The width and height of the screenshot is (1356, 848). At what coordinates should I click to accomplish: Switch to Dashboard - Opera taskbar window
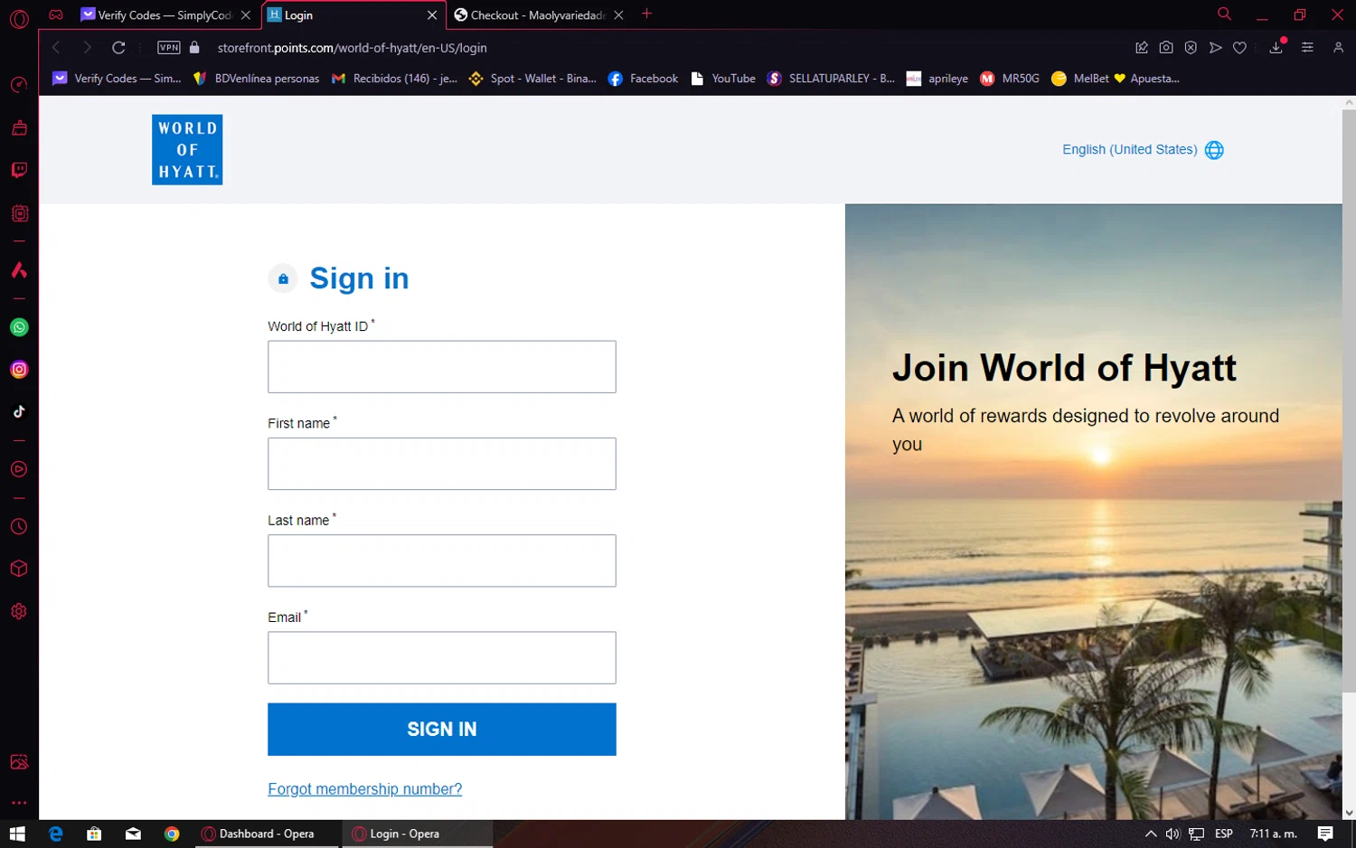pos(267,834)
